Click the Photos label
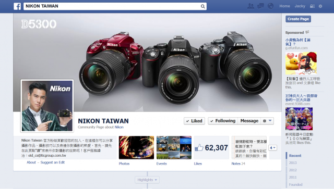This screenshot has height=189, width=334. [124, 163]
